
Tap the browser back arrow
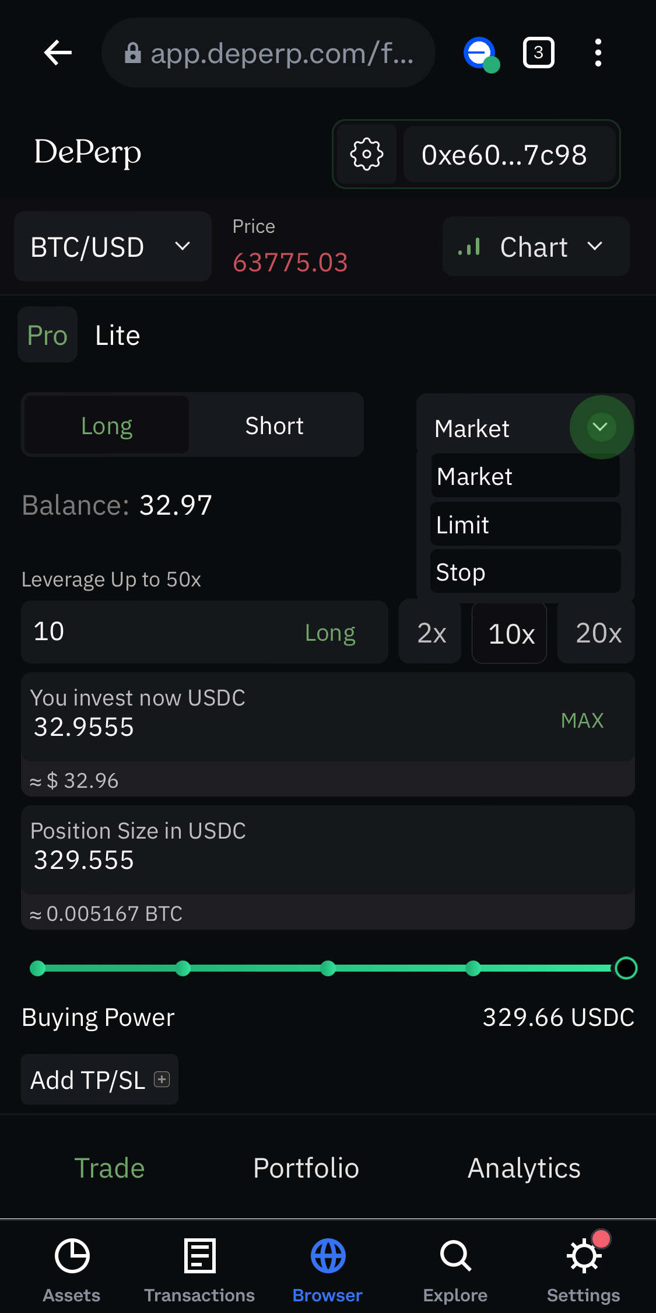(58, 53)
